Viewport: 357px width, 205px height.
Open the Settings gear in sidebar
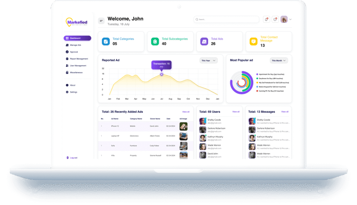point(67,92)
